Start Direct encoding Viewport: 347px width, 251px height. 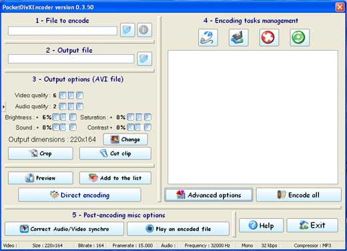(x=79, y=195)
